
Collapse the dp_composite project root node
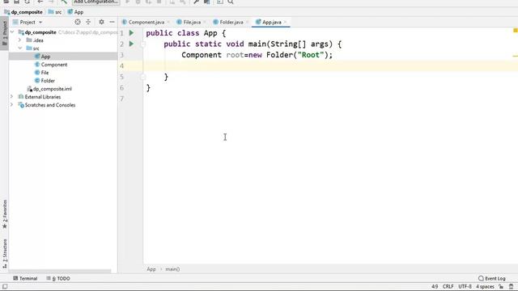(x=12, y=32)
